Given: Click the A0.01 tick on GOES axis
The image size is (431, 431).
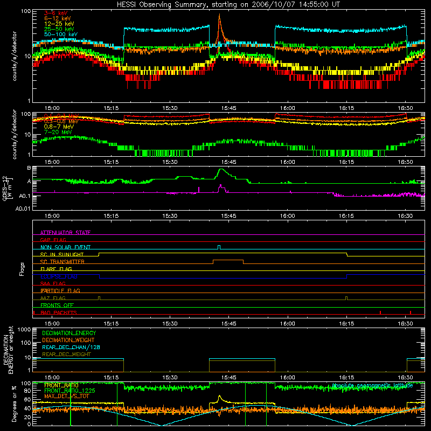Looking at the screenshot, I should coord(23,208).
